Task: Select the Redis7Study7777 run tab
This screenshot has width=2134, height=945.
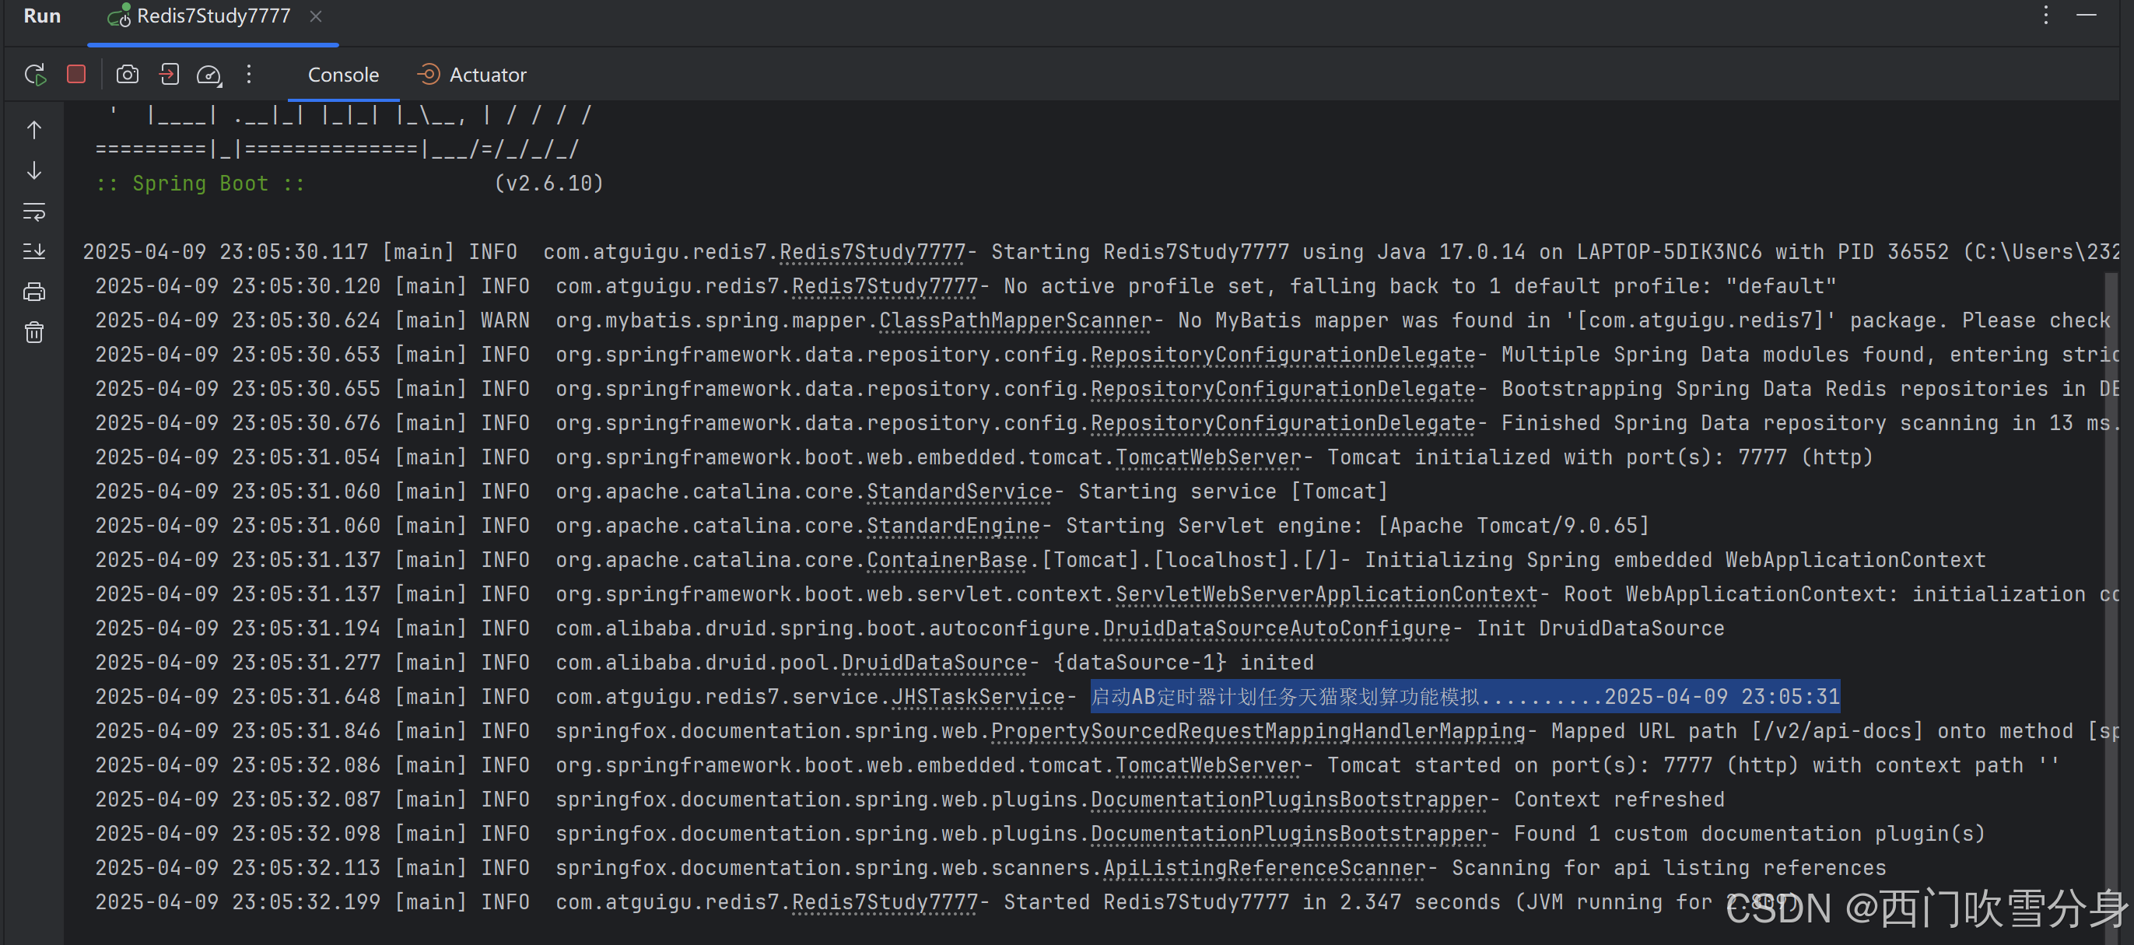Action: coord(212,16)
